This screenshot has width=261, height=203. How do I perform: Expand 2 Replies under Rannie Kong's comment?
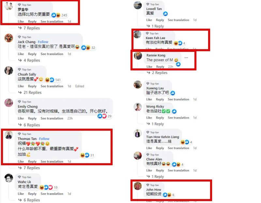[160, 73]
